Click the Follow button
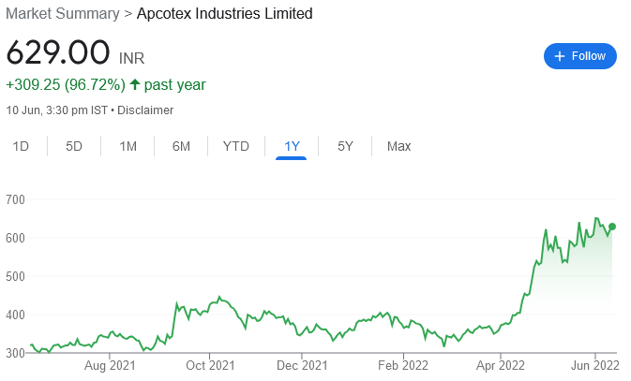 [x=579, y=56]
